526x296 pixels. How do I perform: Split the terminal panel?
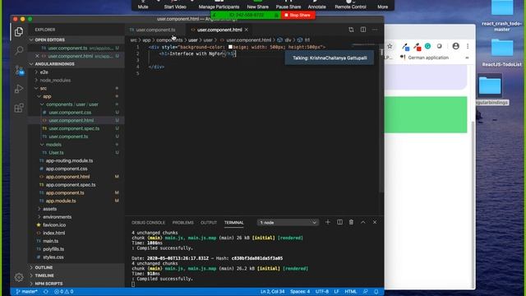click(x=339, y=222)
